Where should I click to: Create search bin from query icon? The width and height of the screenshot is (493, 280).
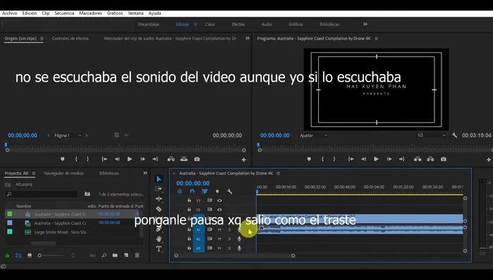click(87, 194)
